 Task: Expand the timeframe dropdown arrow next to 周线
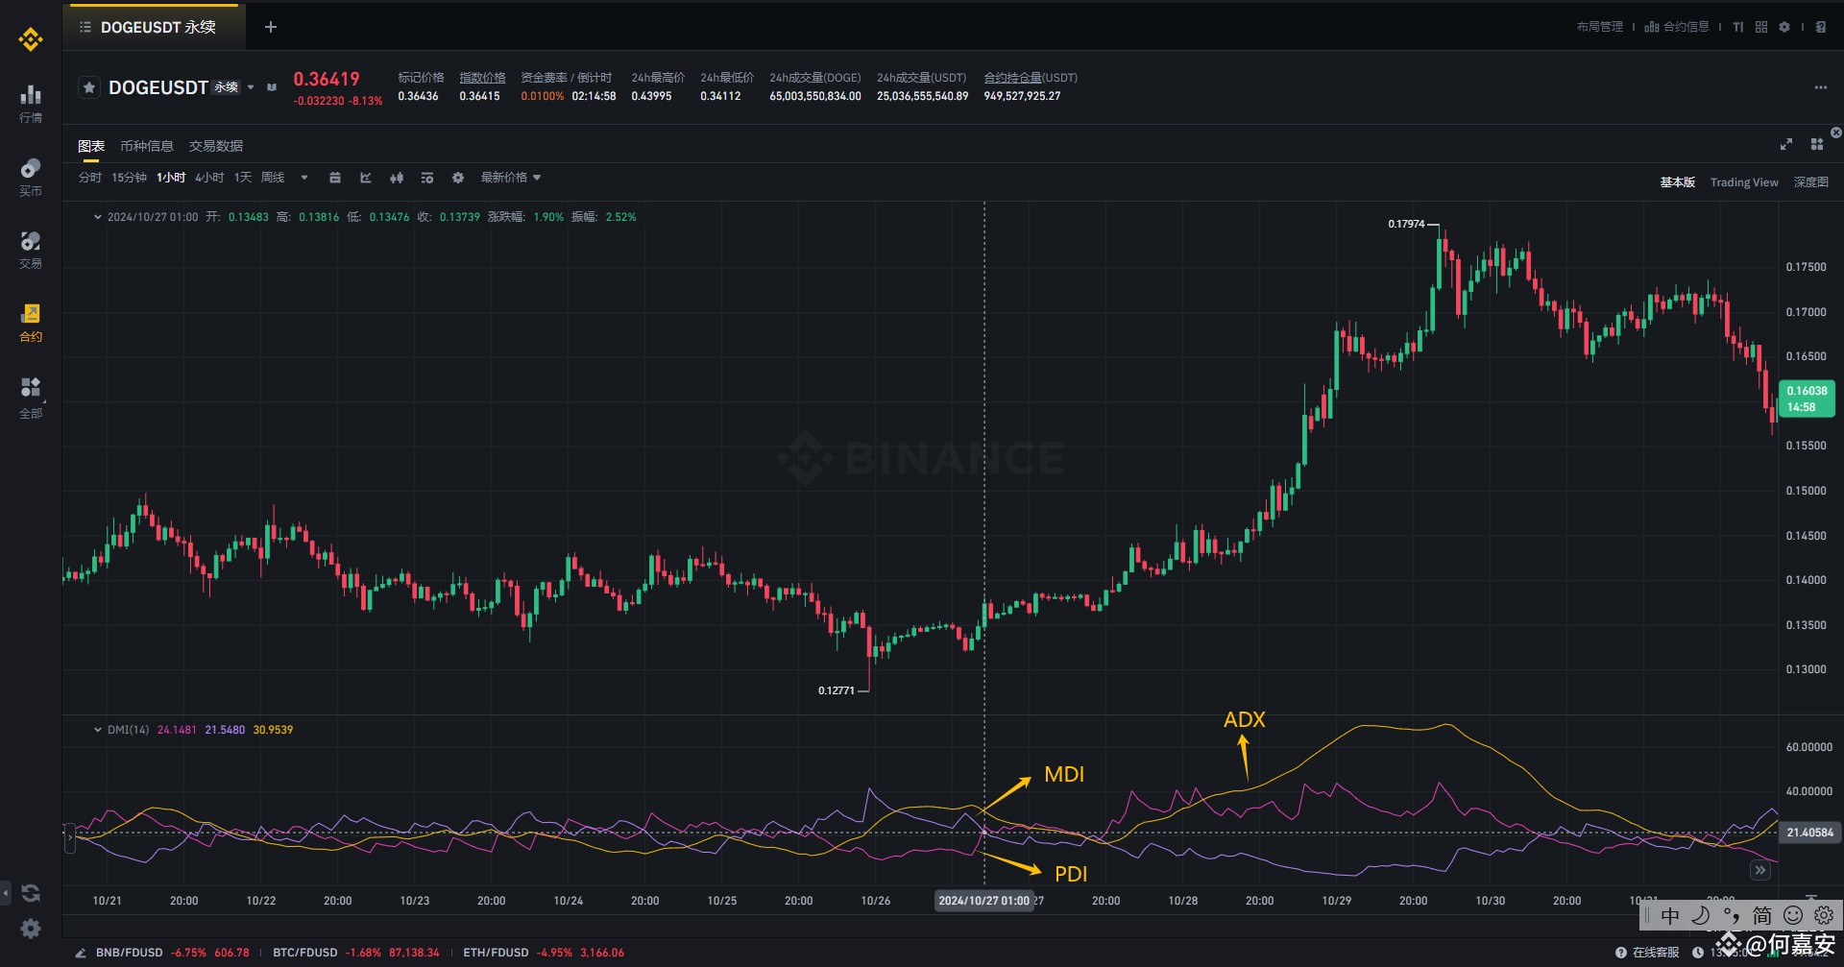[303, 178]
